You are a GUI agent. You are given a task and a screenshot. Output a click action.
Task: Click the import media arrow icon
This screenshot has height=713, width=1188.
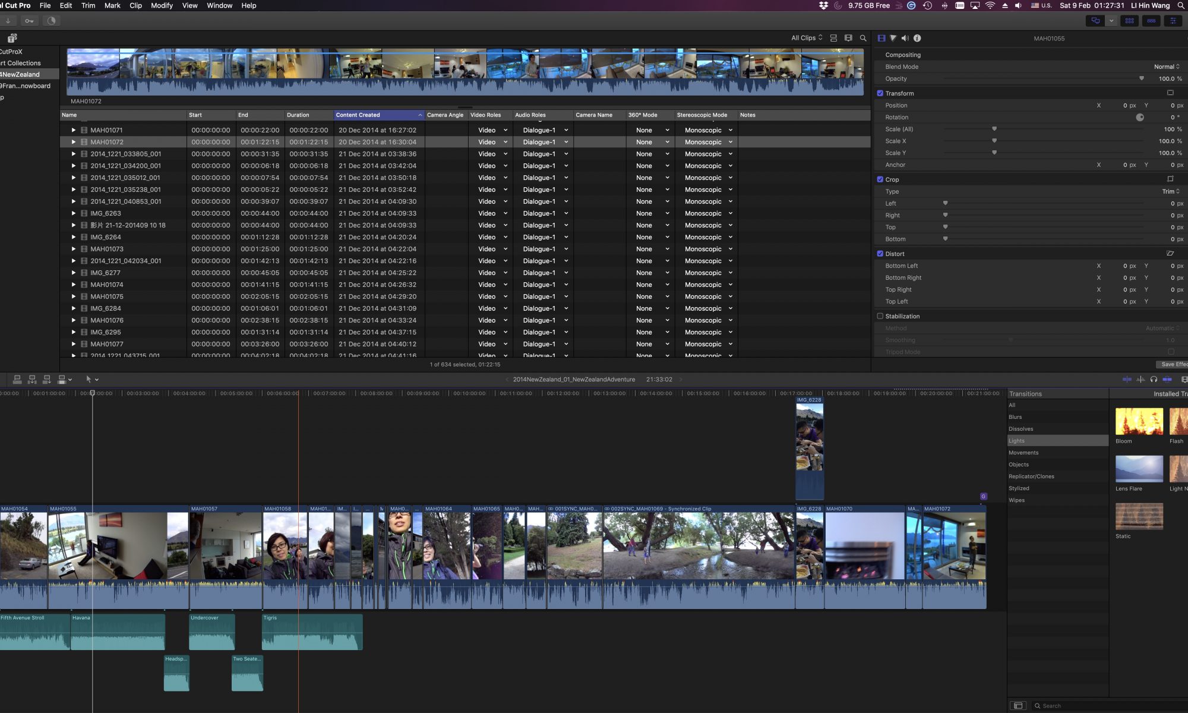[x=8, y=21]
